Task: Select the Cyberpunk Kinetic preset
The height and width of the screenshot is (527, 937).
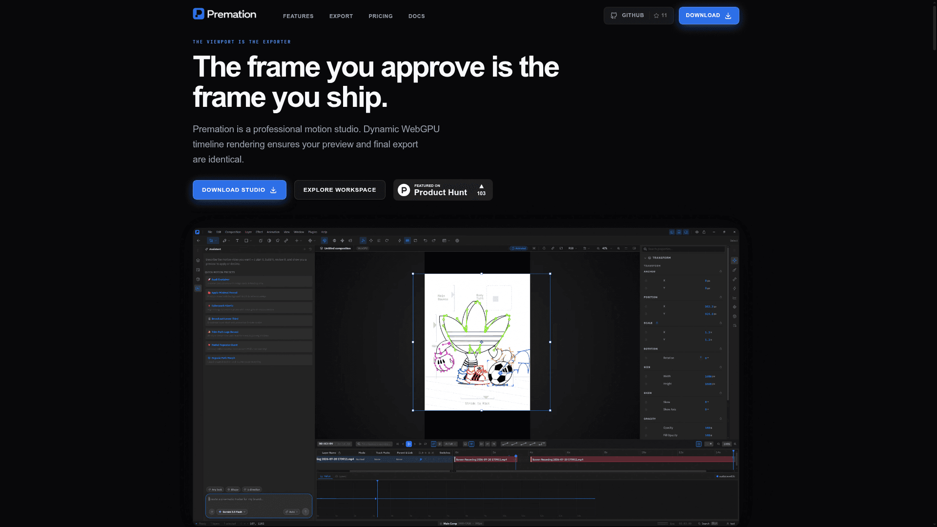Action: coord(259,307)
